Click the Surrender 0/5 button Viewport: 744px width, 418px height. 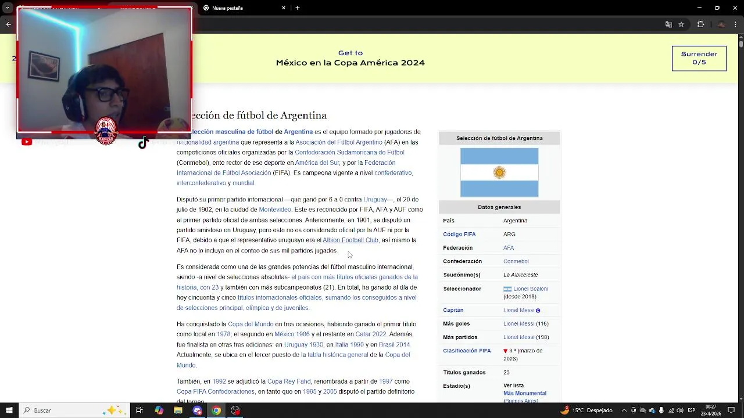tap(699, 58)
